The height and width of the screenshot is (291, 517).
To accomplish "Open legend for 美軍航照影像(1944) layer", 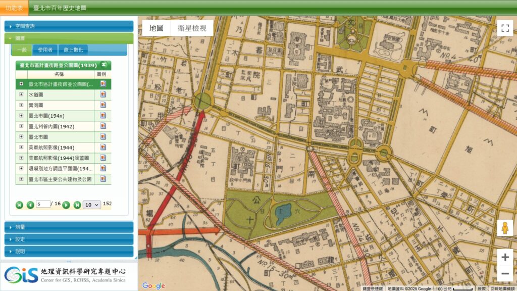I will pyautogui.click(x=103, y=147).
